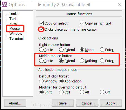Open the Text settings category
The width and height of the screenshot is (126, 110).
coord(13,19)
